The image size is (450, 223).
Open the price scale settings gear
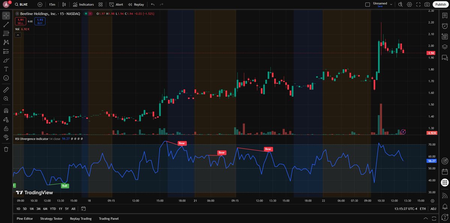[433, 201]
